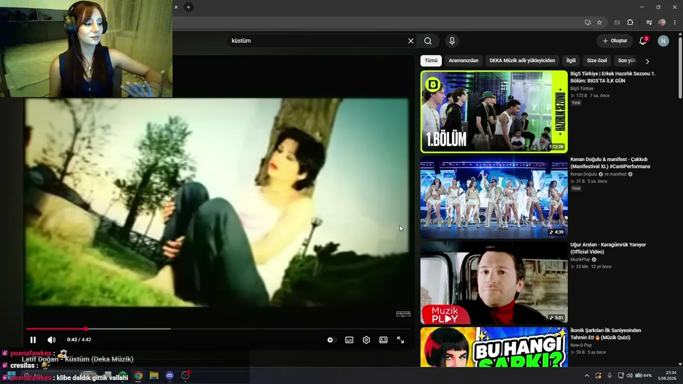This screenshot has width=683, height=384.
Task: Visit the New-G Pop channel name
Action: point(581,346)
